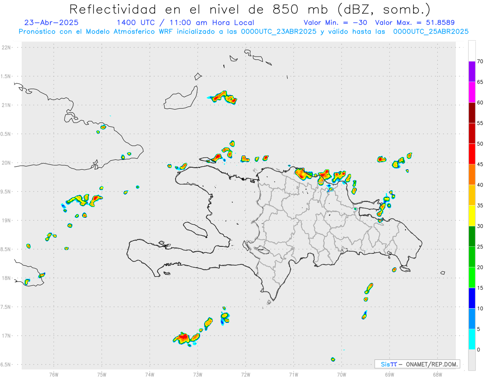Click the '69W' longitude axis label
The height and width of the screenshot is (380, 491).
390,374
